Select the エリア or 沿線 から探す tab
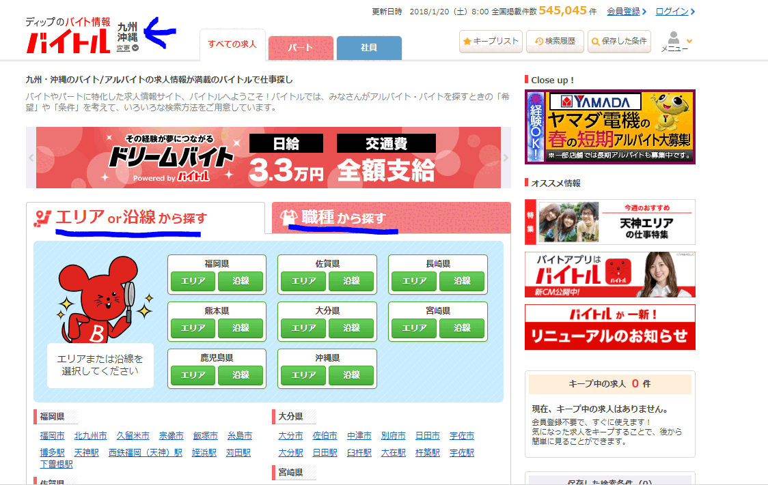This screenshot has height=485, width=768. pyautogui.click(x=146, y=218)
